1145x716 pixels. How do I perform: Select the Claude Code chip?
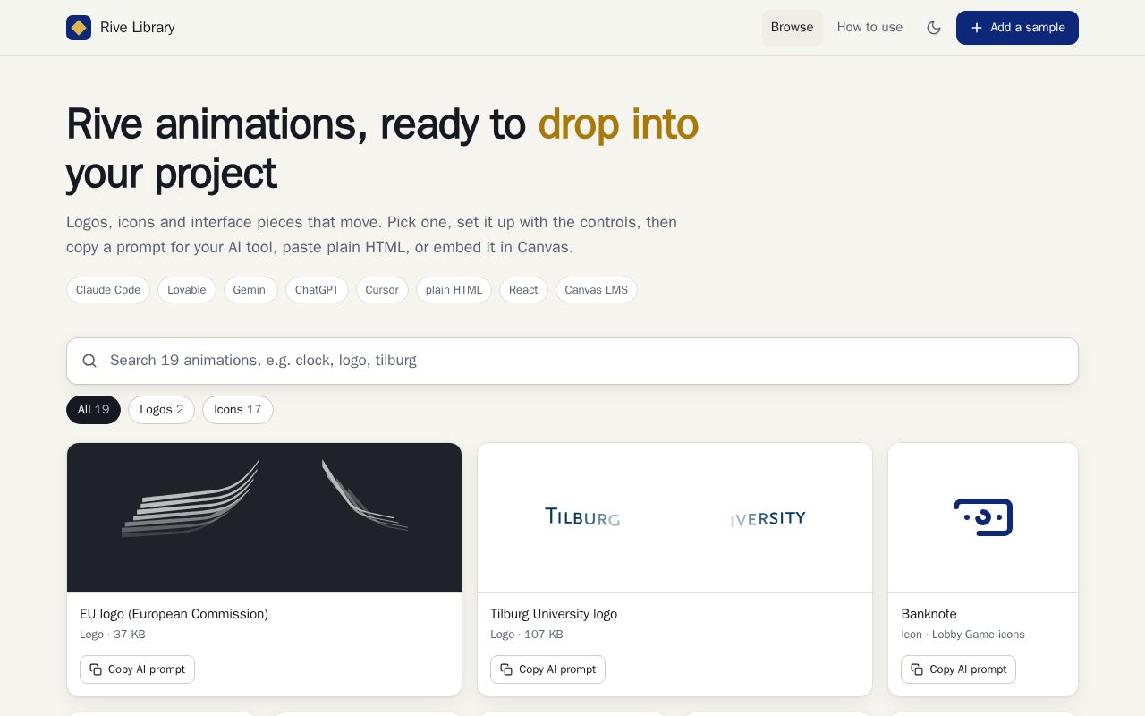(x=108, y=290)
